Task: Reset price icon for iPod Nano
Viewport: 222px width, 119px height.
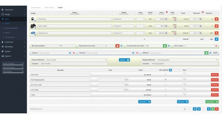Action: click(x=166, y=19)
